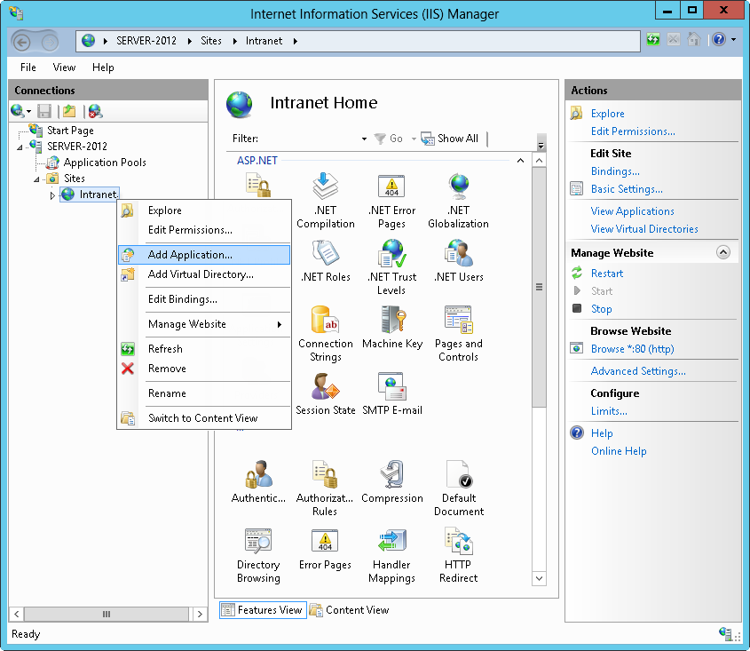The image size is (750, 651).
Task: Click the scroll down arrow in features list
Action: tap(539, 578)
